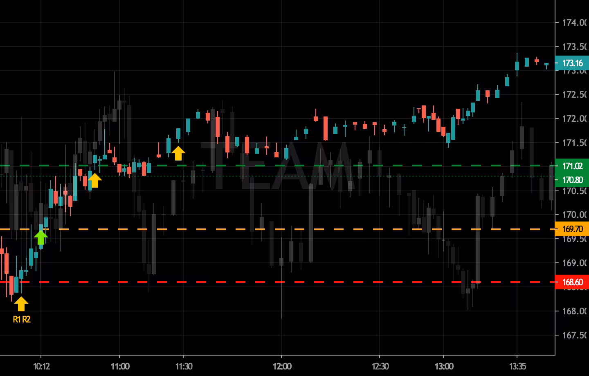This screenshot has height=376, width=589.
Task: Select the green 170.80 price level tag
Action: (572, 180)
